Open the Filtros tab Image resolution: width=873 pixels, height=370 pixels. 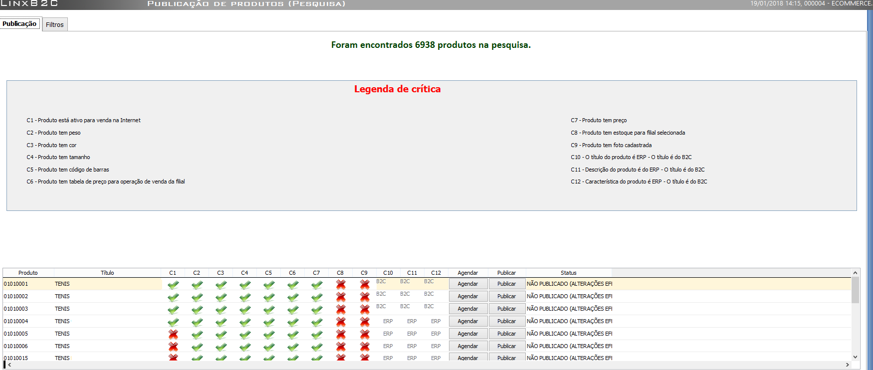(x=55, y=24)
